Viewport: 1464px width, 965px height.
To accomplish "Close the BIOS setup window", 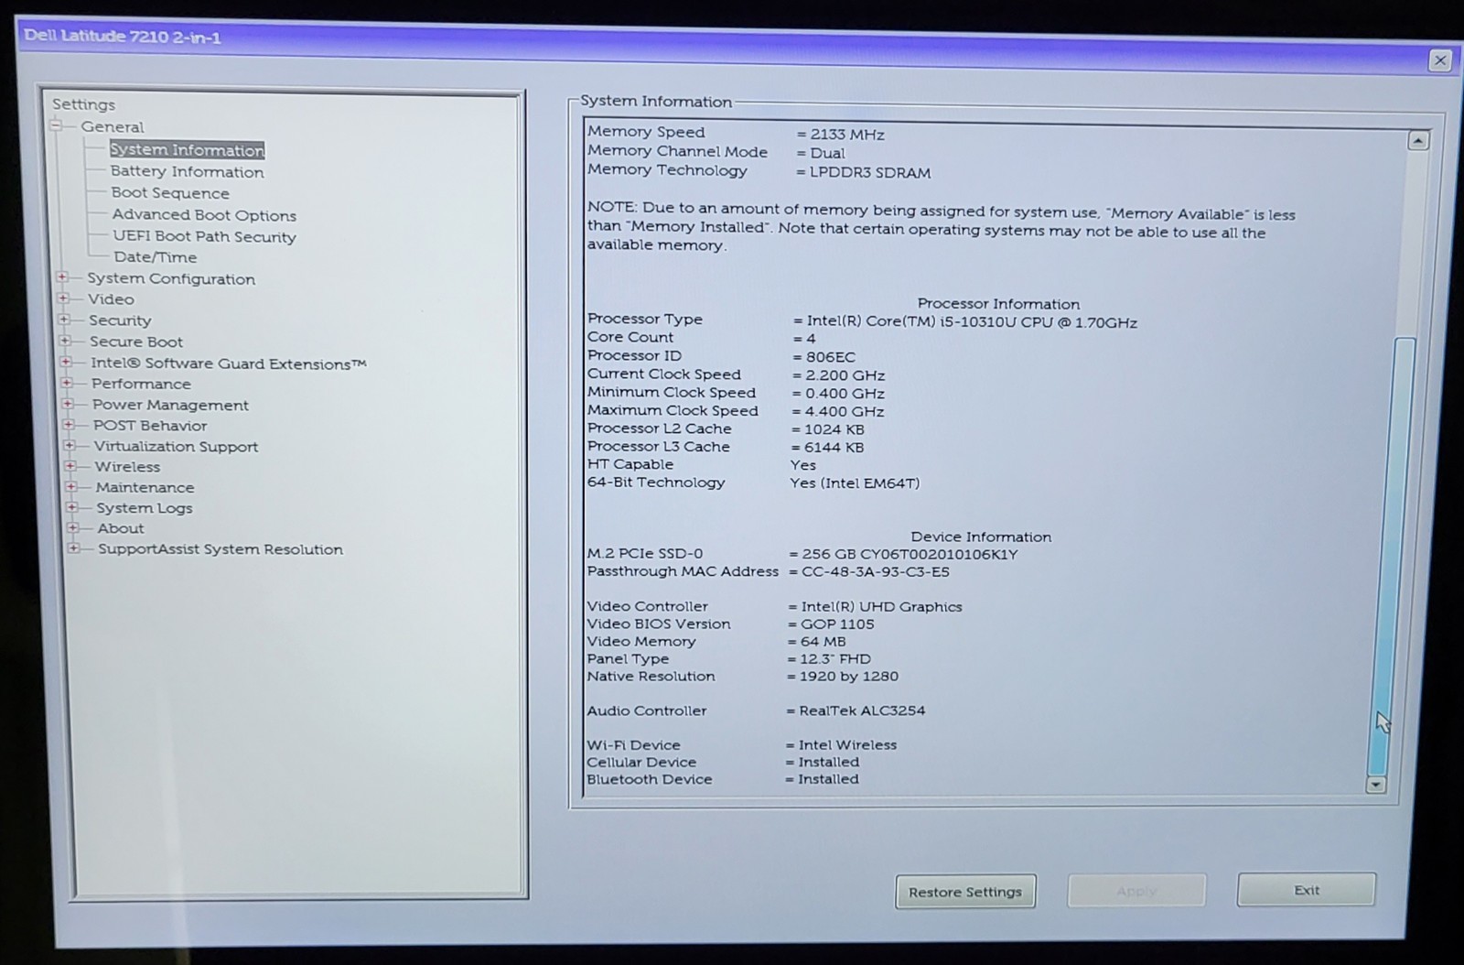I will [x=1440, y=60].
